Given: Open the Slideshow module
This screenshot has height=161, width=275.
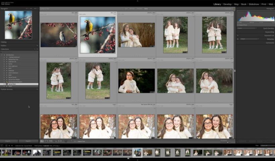Looking at the screenshot, I should pyautogui.click(x=254, y=4).
